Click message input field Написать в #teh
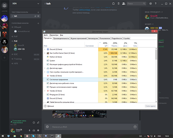The width and height of the screenshot is (173, 138). [92, 127]
